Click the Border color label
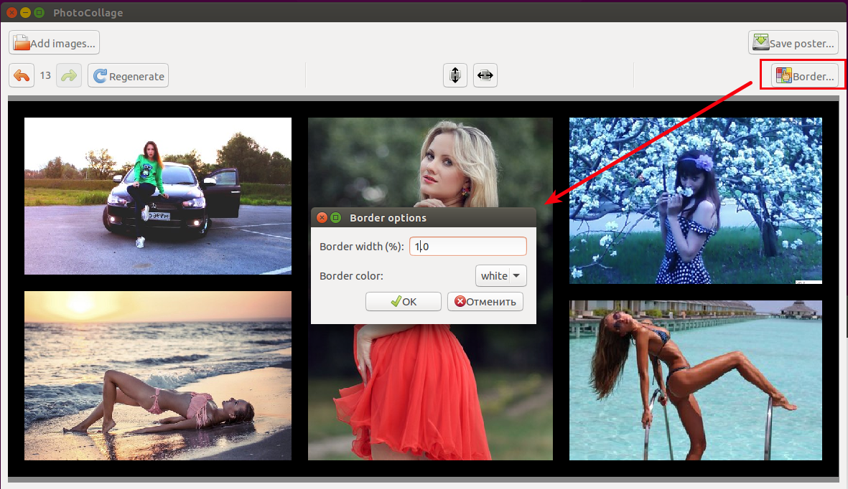 [352, 275]
